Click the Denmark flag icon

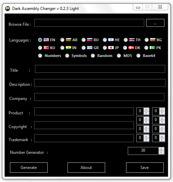click(131, 48)
